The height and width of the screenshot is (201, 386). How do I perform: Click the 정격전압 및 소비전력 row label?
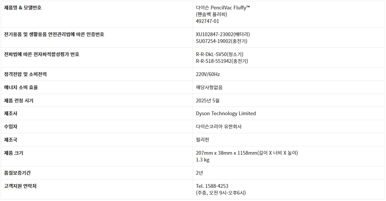pyautogui.click(x=25, y=74)
